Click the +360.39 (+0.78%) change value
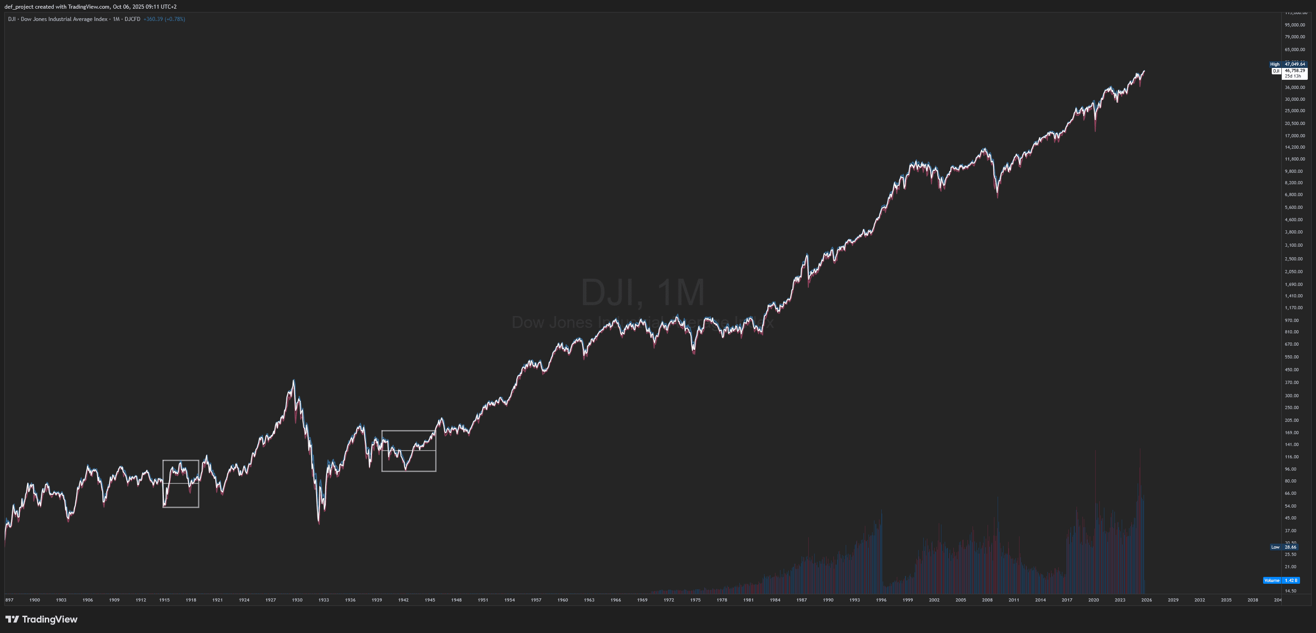Viewport: 1316px width, 633px height. (164, 19)
